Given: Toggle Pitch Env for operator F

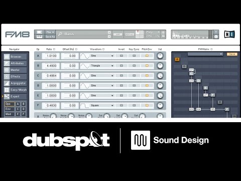Looking at the screenshot, I should click(x=147, y=106).
